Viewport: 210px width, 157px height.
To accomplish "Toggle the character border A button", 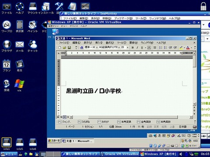I will tap(149, 48).
